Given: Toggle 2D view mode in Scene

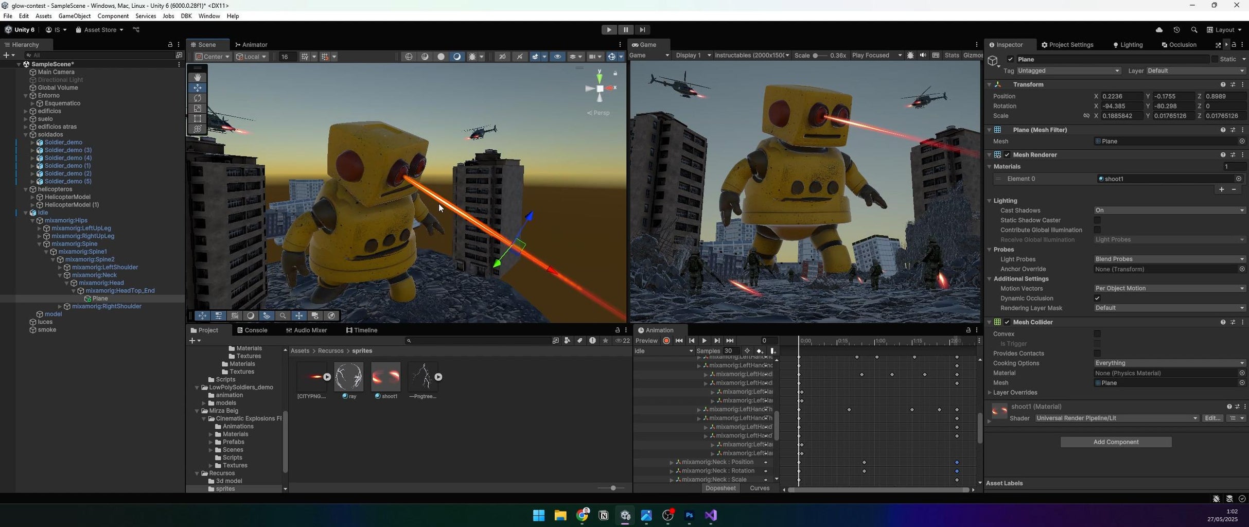Looking at the screenshot, I should click(502, 57).
